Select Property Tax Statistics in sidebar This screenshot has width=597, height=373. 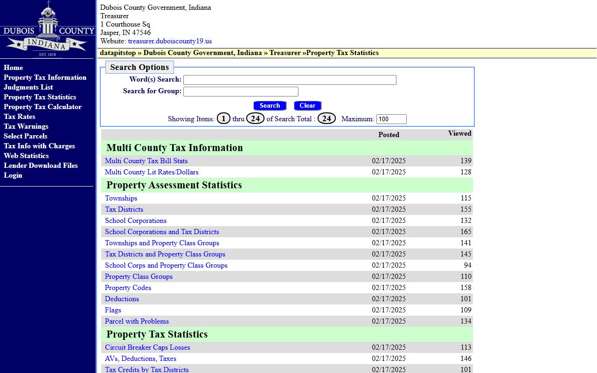(40, 97)
